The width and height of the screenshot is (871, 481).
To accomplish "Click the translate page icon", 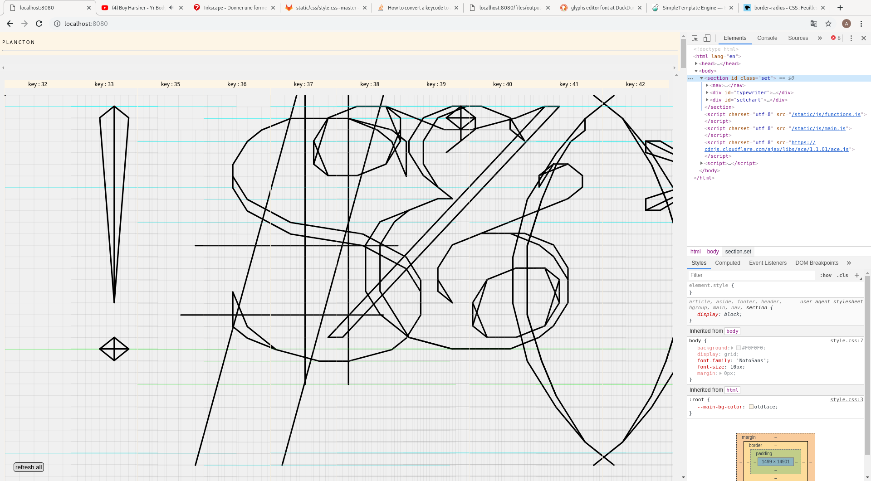I will click(x=814, y=24).
